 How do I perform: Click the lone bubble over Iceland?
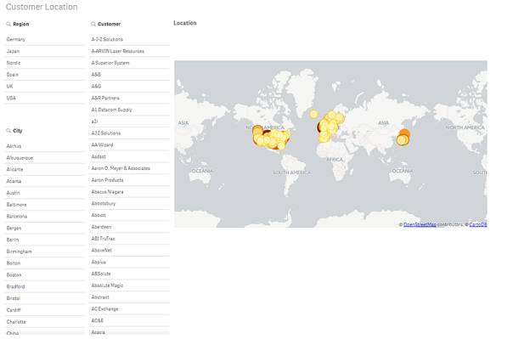click(313, 114)
